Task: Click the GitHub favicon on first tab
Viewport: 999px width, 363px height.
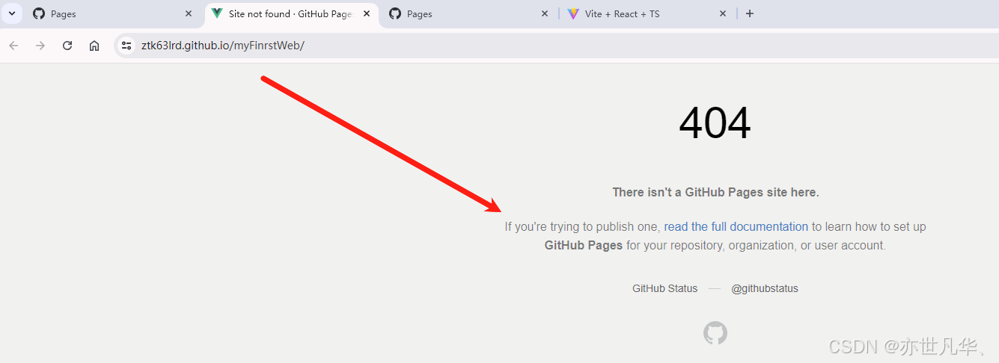Action: coord(39,13)
